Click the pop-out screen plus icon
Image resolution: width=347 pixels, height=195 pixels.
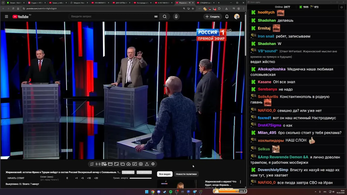click(134, 164)
